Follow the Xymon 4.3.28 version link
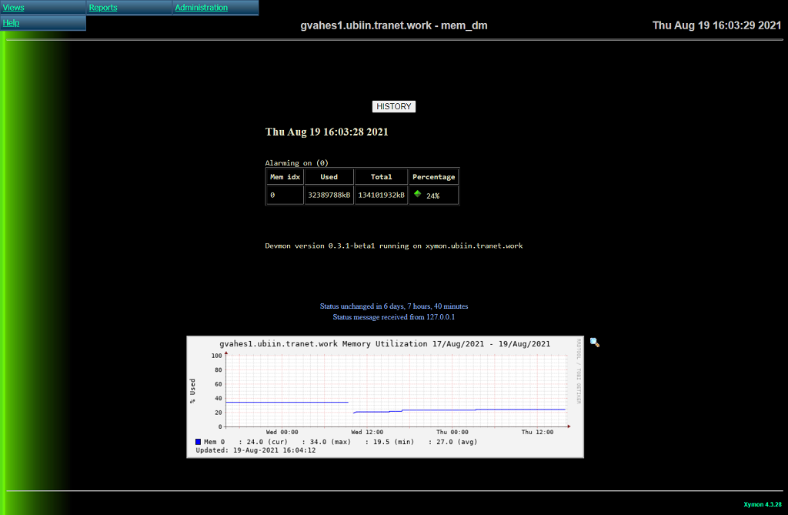Viewport: 788px width, 515px height. pos(762,505)
